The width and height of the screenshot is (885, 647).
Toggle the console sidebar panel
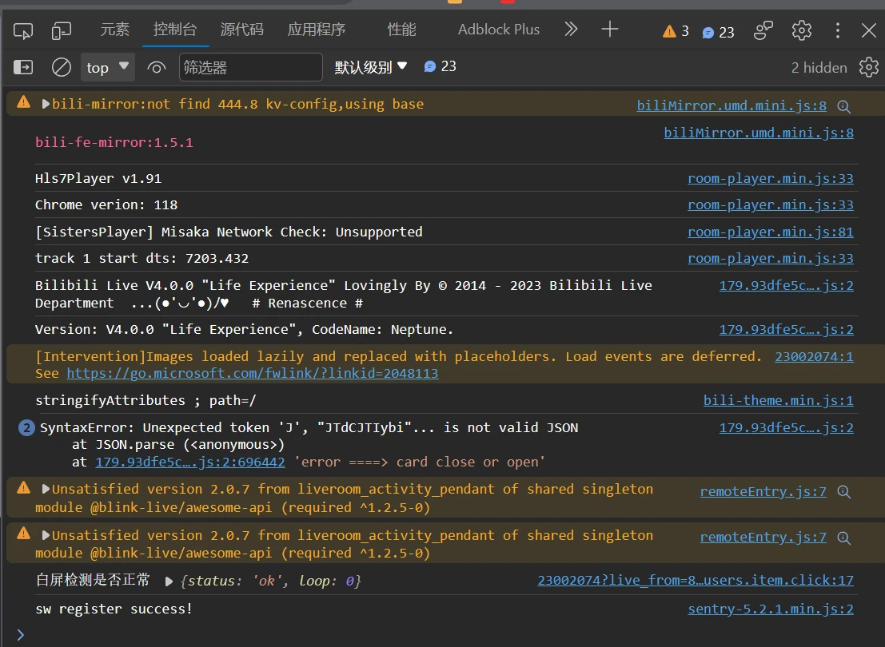pyautogui.click(x=23, y=67)
